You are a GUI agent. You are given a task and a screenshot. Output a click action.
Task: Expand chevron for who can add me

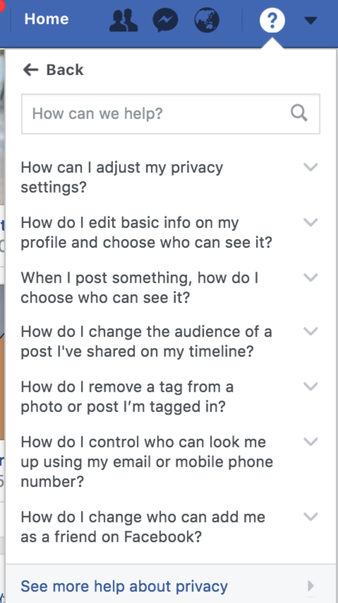point(310,517)
